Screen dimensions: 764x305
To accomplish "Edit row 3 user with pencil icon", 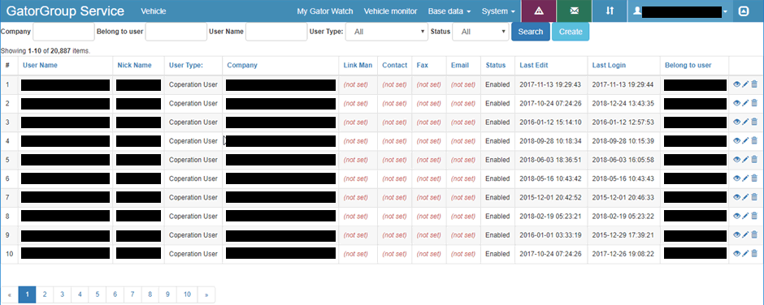I will click(x=745, y=122).
